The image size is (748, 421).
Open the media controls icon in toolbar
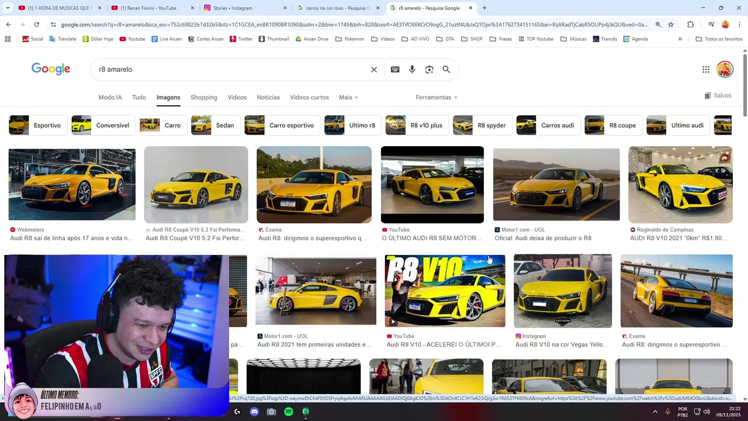(711, 25)
